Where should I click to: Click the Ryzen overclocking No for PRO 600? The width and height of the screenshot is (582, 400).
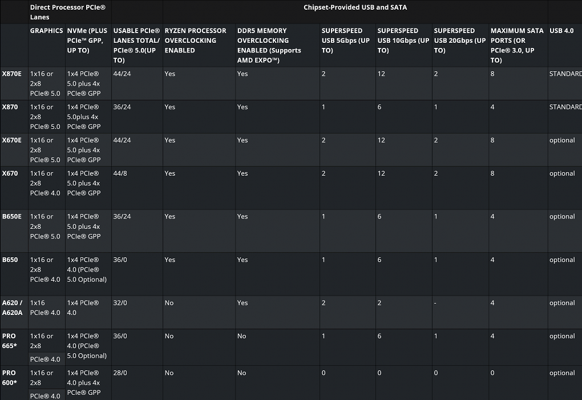pyautogui.click(x=169, y=373)
